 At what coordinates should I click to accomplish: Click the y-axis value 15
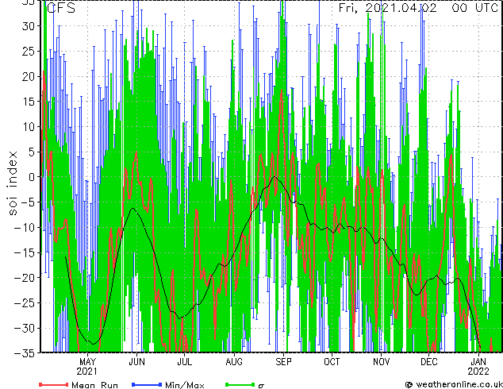click(29, 102)
